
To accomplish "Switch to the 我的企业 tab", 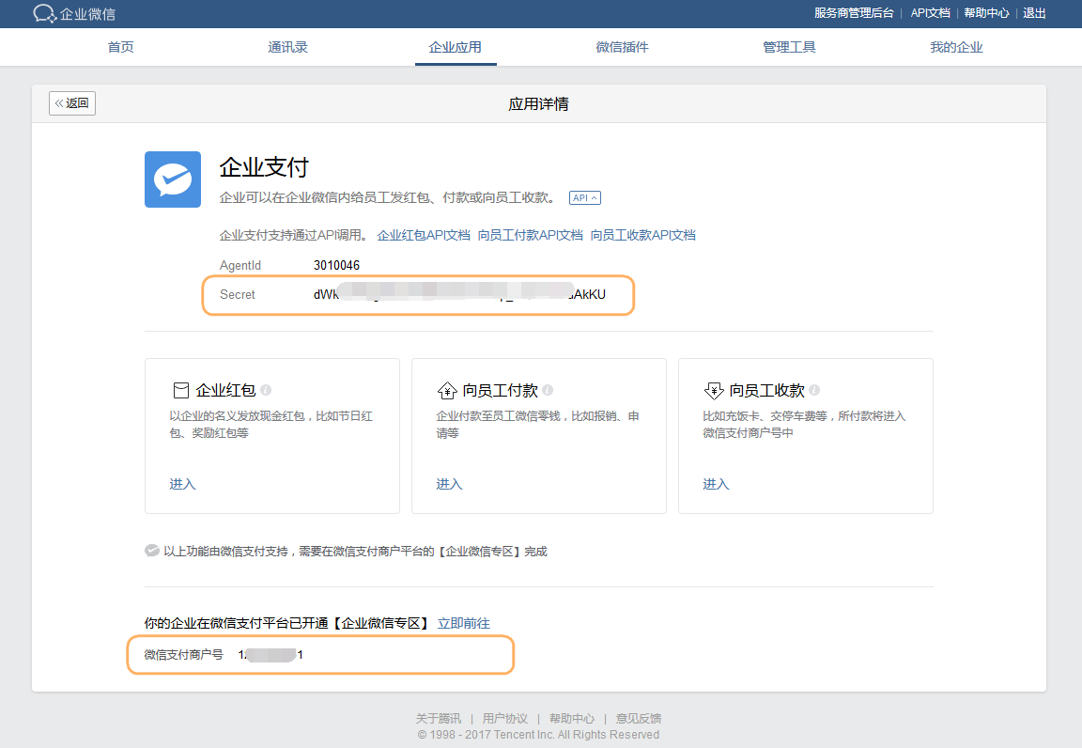I will 956,47.
